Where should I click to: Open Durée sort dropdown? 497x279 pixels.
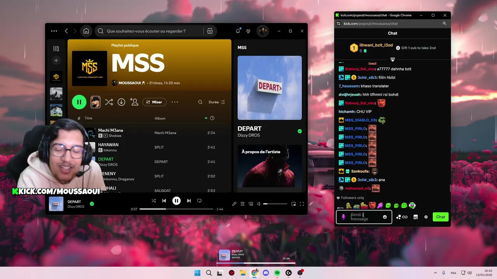pyautogui.click(x=217, y=102)
